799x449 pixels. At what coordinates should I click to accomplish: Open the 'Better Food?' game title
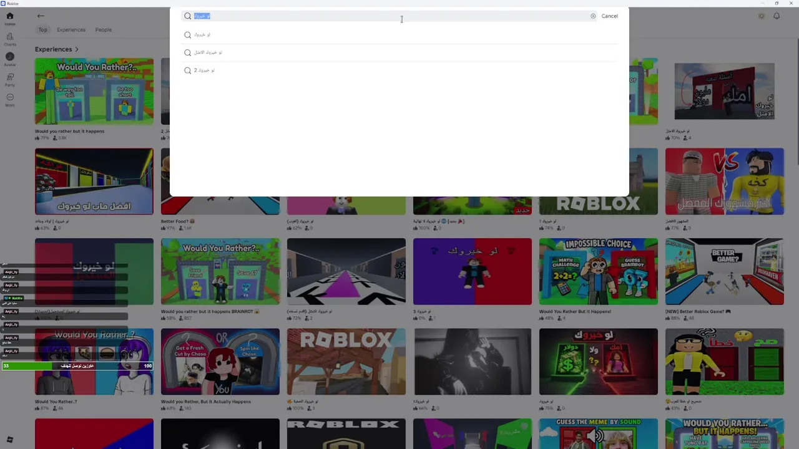coord(178,221)
